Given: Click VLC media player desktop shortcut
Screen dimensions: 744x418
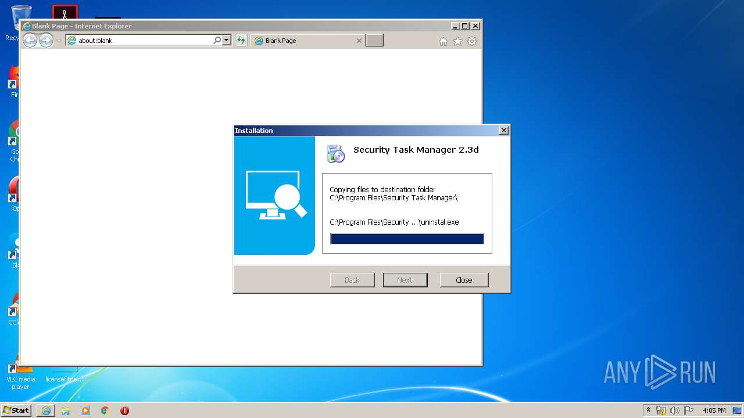Looking at the screenshot, I should click(x=20, y=374).
